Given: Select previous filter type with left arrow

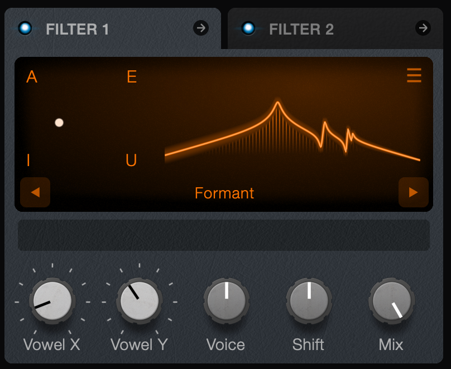Looking at the screenshot, I should 35,192.
